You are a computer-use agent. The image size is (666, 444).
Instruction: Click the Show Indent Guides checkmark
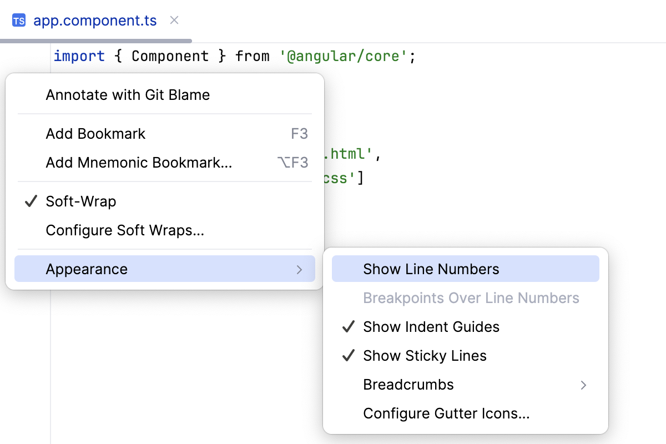point(348,327)
